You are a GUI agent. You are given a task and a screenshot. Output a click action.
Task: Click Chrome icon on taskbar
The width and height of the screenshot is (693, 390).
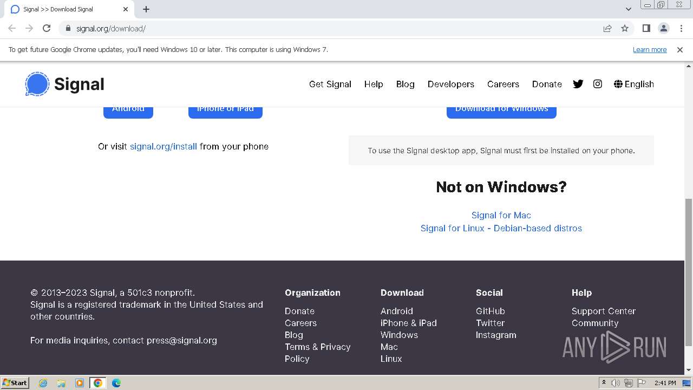point(98,383)
